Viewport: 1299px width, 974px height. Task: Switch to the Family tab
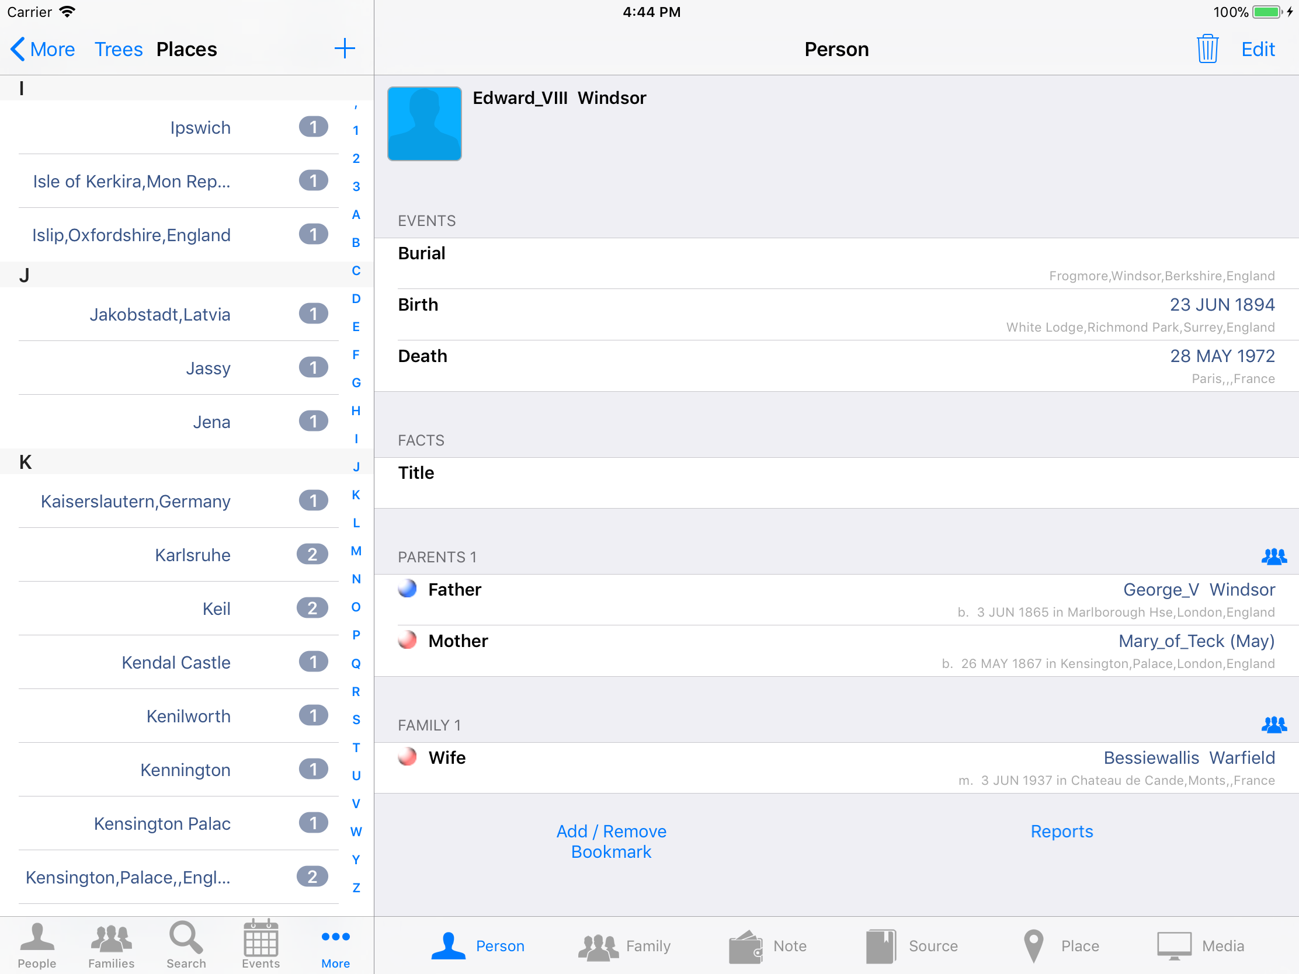coord(624,946)
